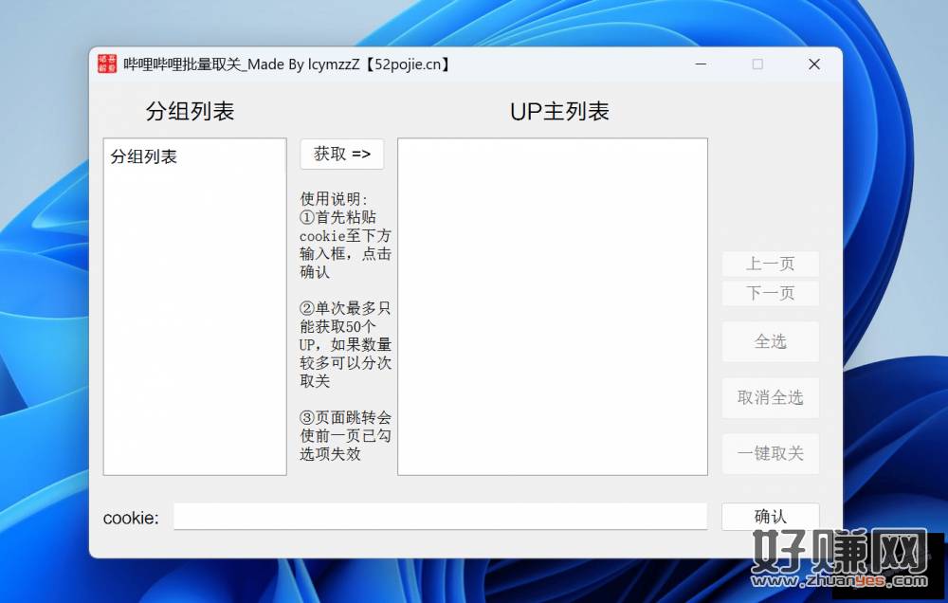The height and width of the screenshot is (603, 948).
Task: Maximize the application window
Action: pos(757,64)
